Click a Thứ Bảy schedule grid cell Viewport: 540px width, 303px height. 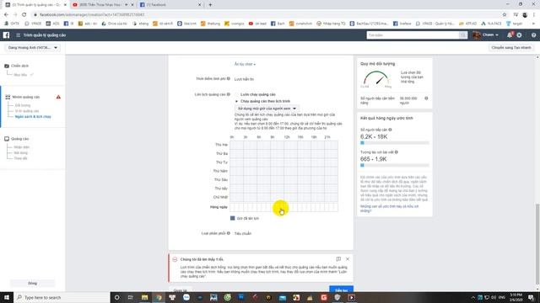283,189
